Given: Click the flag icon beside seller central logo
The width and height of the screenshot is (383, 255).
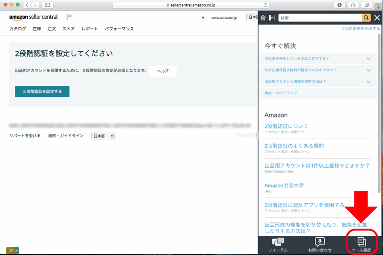Looking at the screenshot, I should 69,17.
